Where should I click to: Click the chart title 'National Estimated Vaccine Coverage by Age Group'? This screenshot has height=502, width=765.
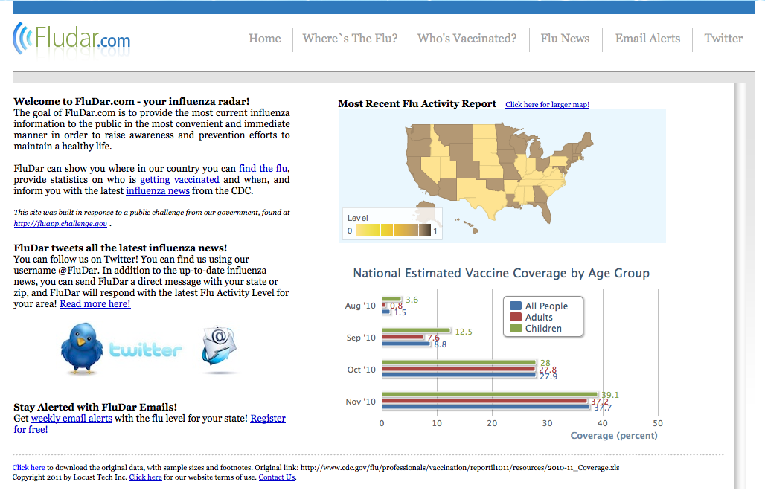pos(501,274)
